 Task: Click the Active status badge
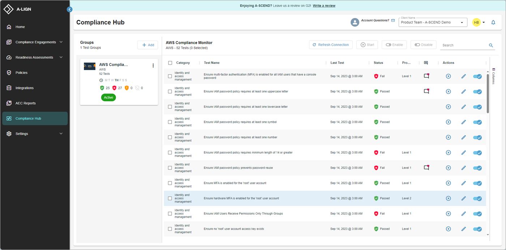click(108, 98)
